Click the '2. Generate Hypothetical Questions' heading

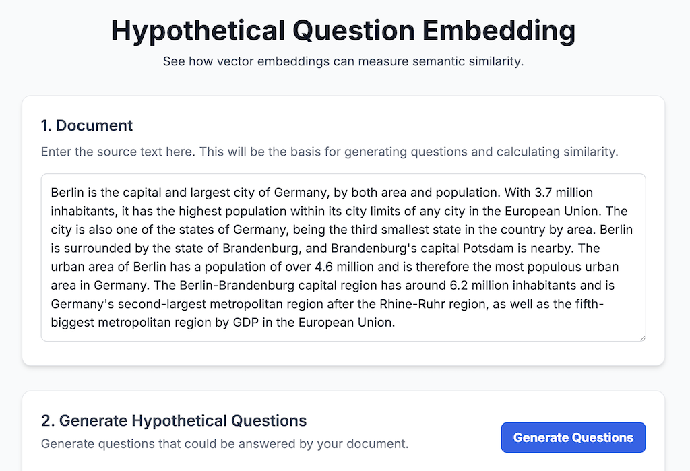pos(174,421)
